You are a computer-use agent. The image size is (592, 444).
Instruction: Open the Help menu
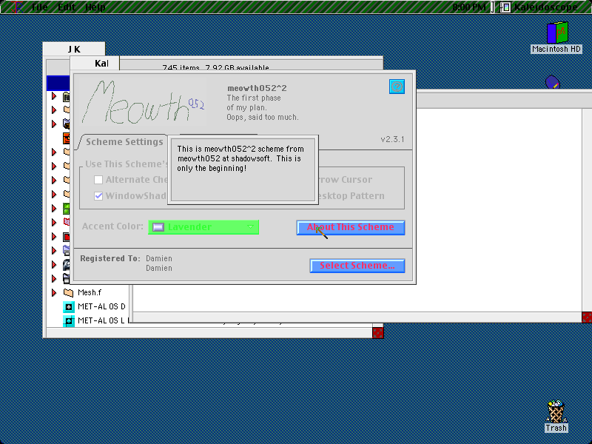[95, 7]
